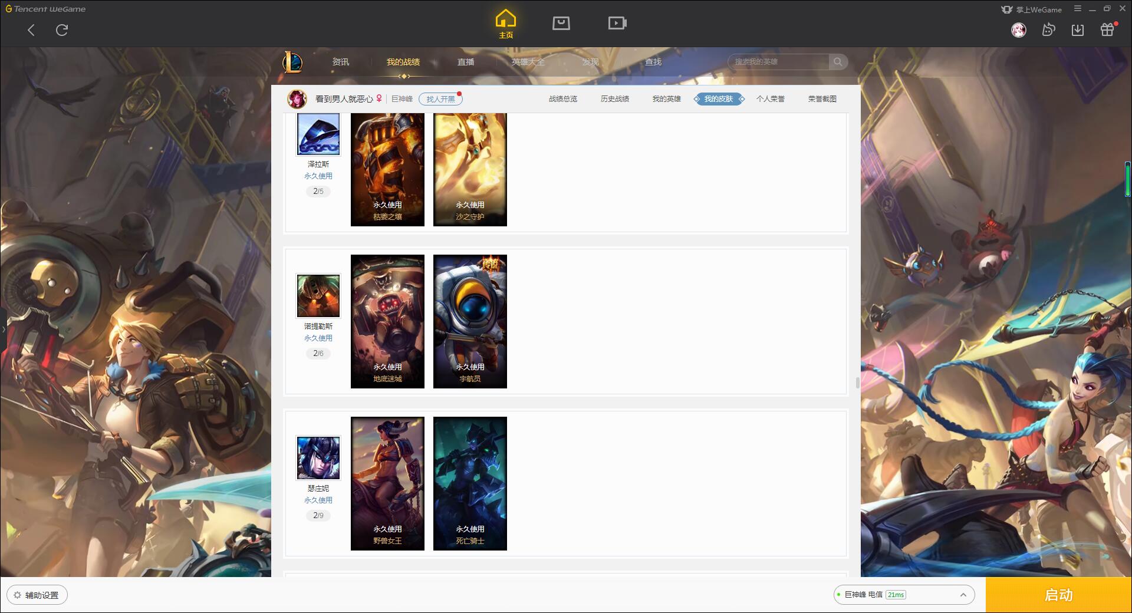Open the 个人荣誉 sub-tab
The height and width of the screenshot is (613, 1132).
[771, 99]
